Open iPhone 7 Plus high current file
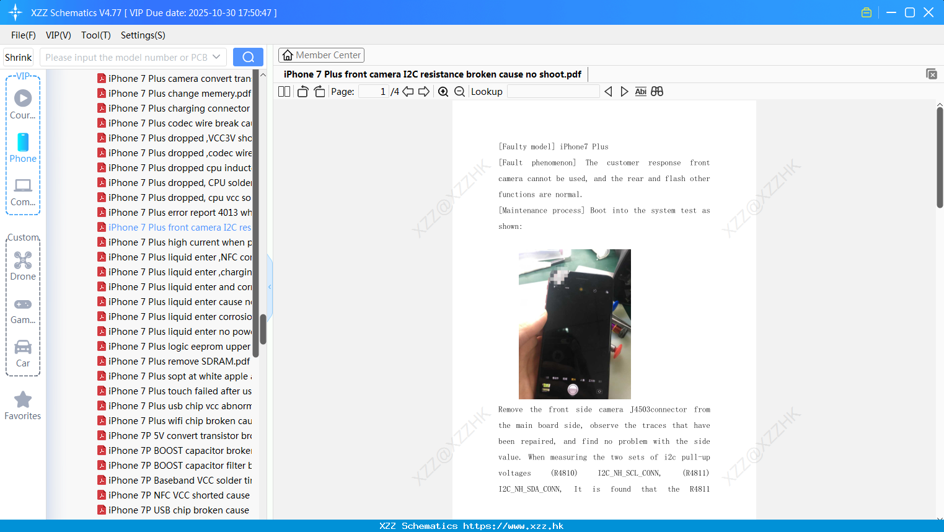944x532 pixels. [x=174, y=242]
